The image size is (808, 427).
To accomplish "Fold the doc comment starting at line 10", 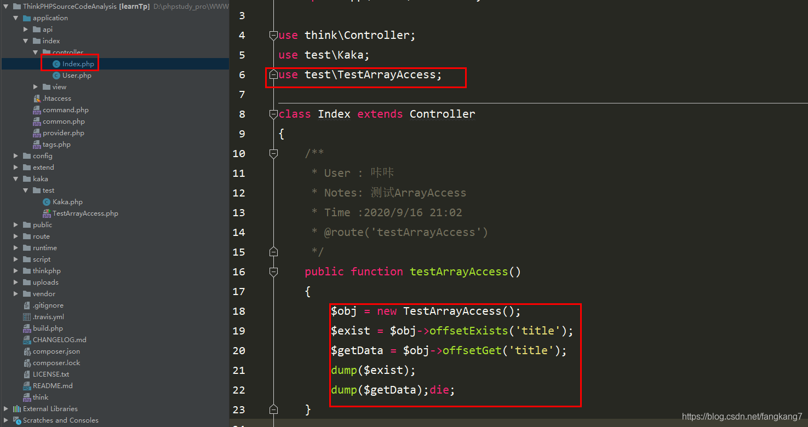I will click(273, 154).
